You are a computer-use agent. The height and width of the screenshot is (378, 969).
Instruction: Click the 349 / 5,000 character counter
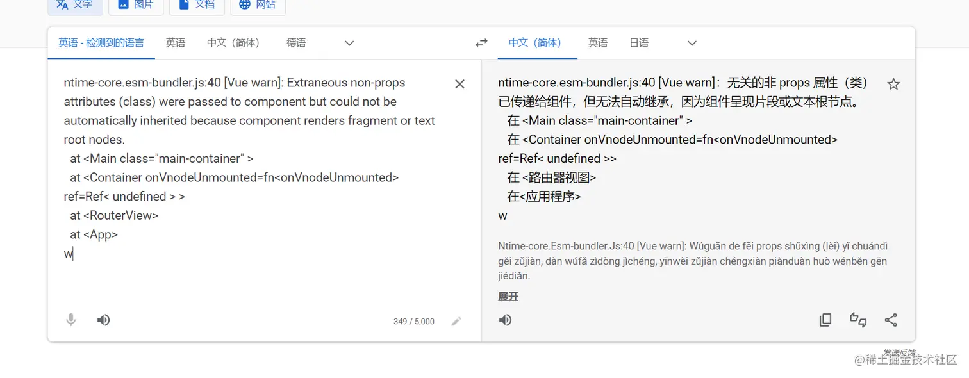414,322
